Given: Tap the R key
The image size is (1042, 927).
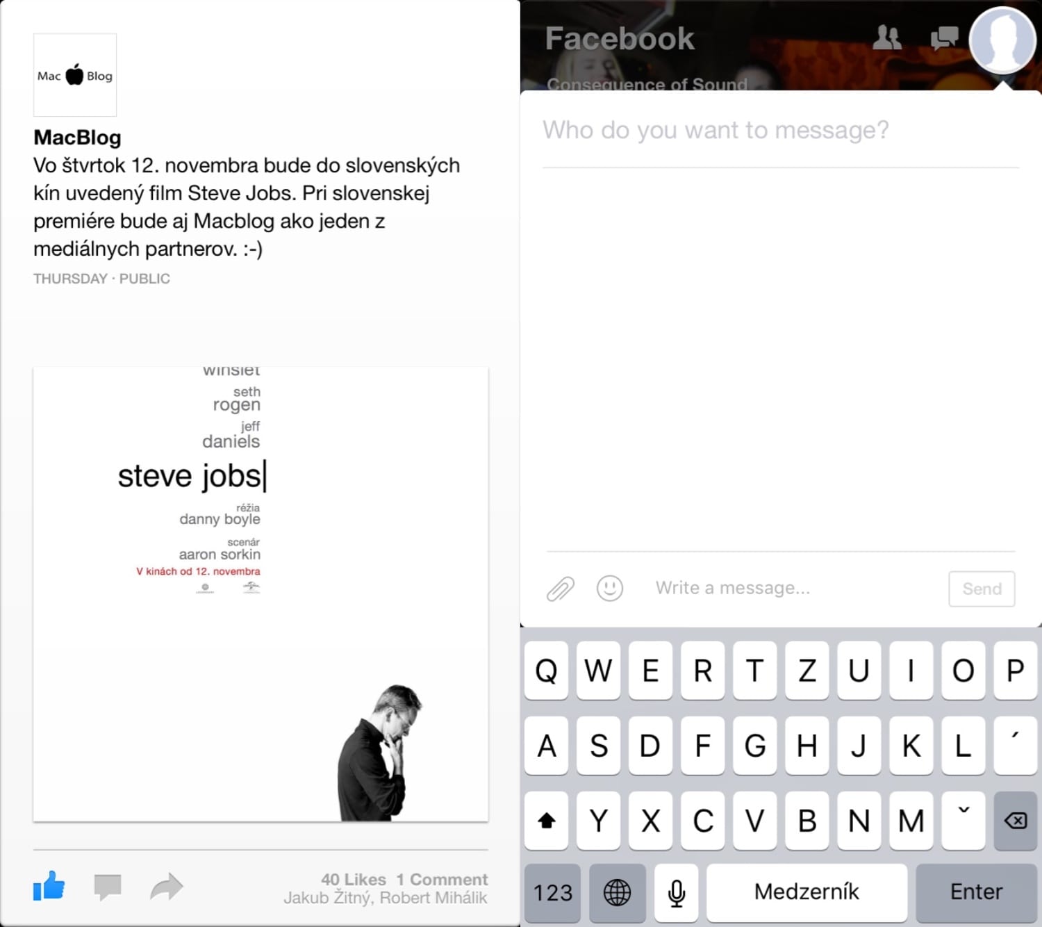Looking at the screenshot, I should tap(703, 671).
